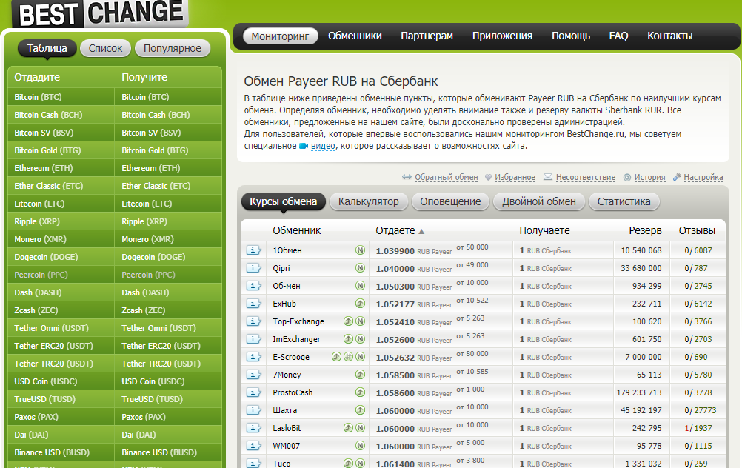Viewport: 742px width, 468px height.
Task: Click the Отзывы column header
Action: (x=697, y=230)
